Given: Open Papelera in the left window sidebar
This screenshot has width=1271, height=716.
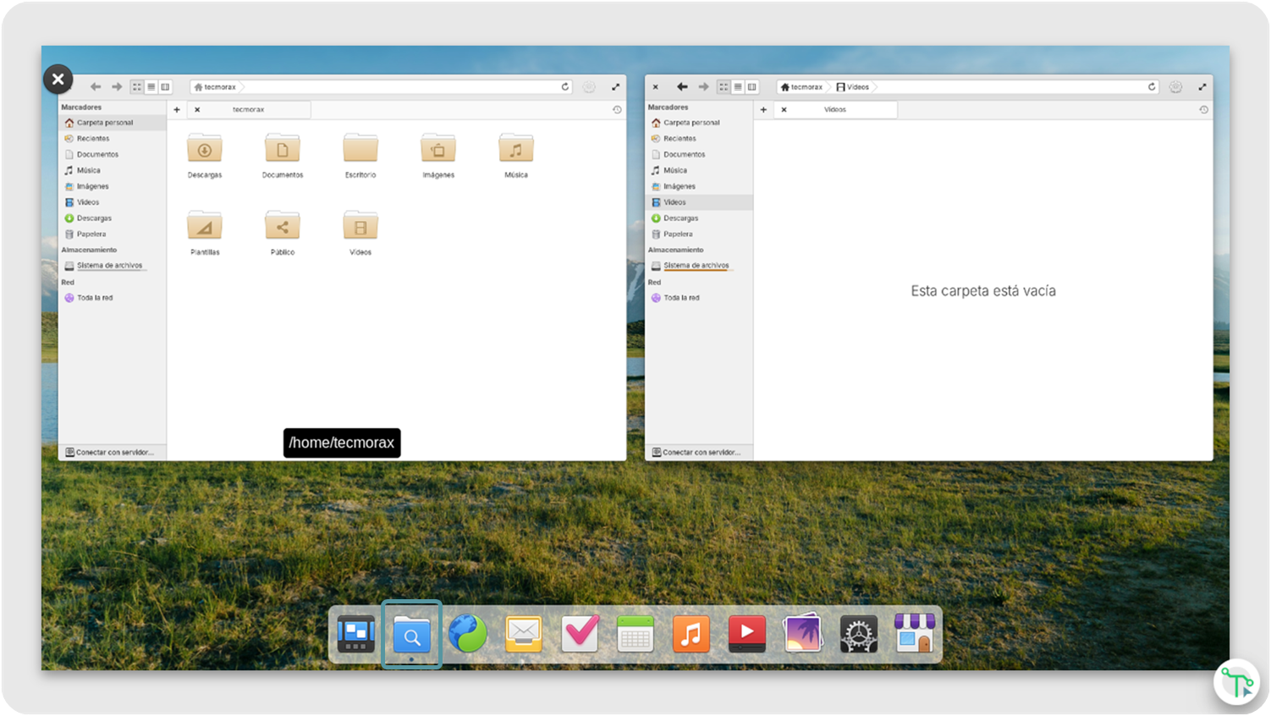Looking at the screenshot, I should [91, 234].
